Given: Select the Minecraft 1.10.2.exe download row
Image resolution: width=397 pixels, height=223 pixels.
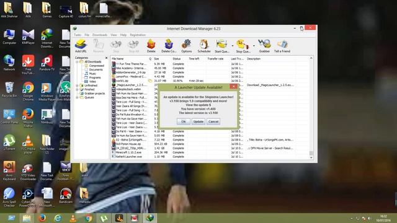Looking at the screenshot, I should pos(210,152).
